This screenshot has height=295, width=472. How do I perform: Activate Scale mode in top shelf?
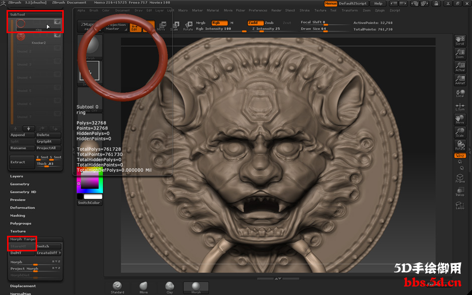[x=175, y=26]
